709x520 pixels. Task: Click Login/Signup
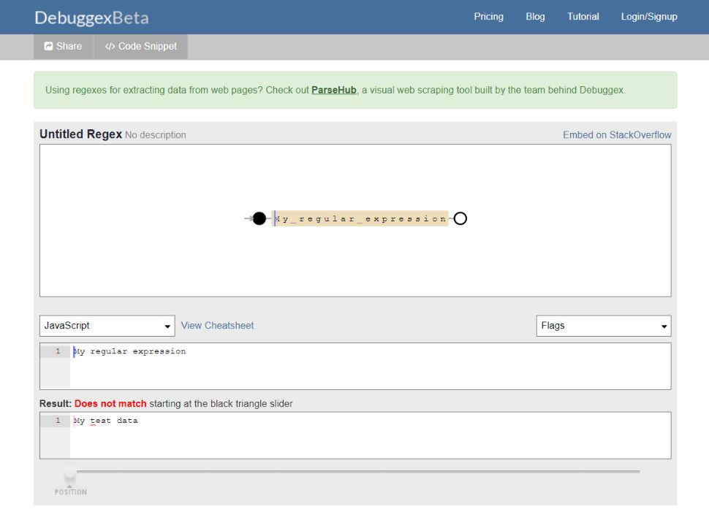[648, 16]
